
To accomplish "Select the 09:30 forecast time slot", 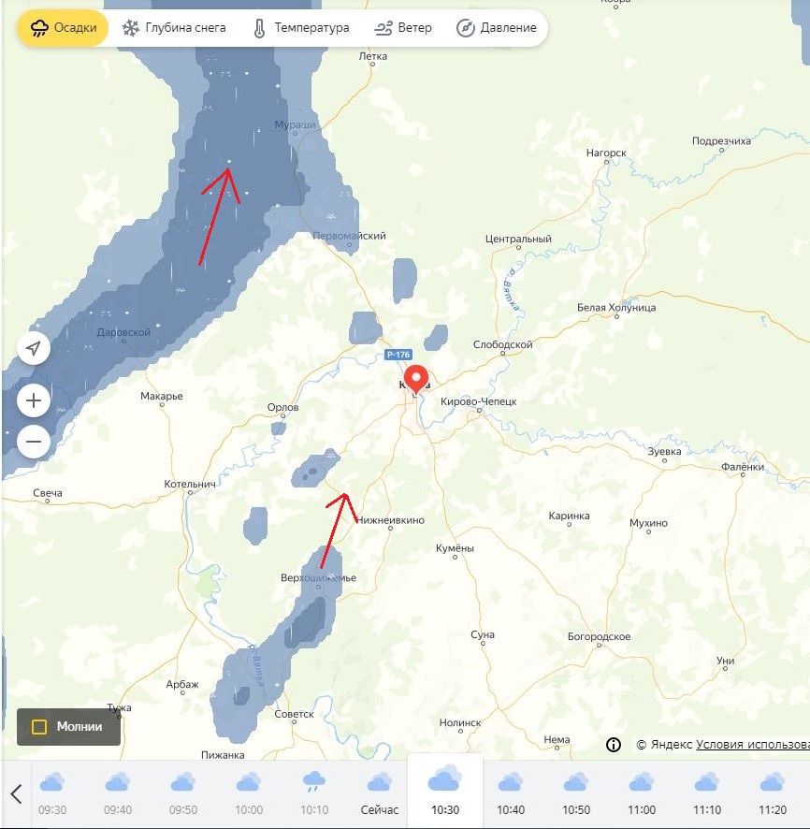I will tap(51, 793).
